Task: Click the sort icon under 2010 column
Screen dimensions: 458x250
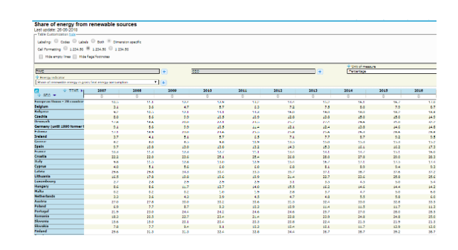Action: tap(208, 96)
